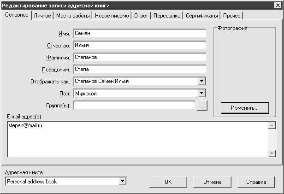Close the dialog with the X button
Viewport: 284px width, 194px height.
[x=278, y=6]
